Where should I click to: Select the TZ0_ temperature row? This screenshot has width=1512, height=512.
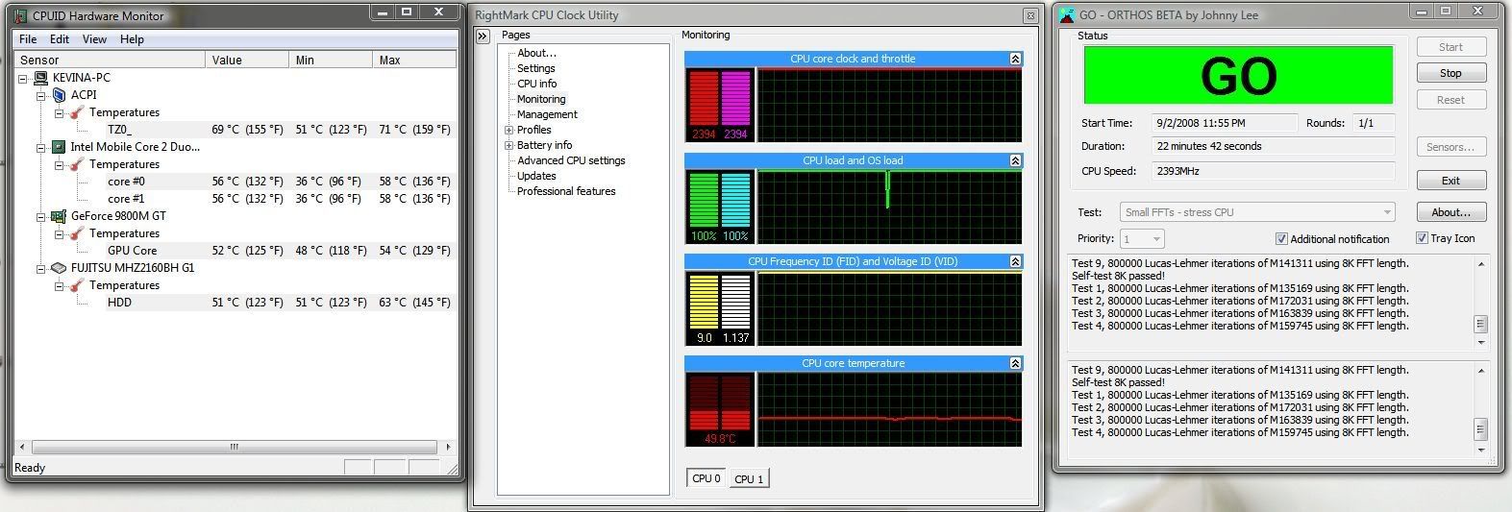[x=279, y=130]
